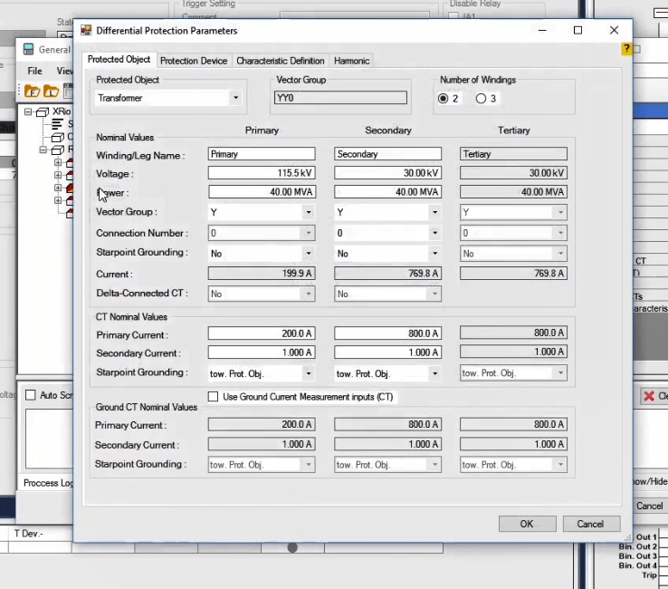
Task: Open the Characteristic Definition tab
Action: tap(280, 61)
